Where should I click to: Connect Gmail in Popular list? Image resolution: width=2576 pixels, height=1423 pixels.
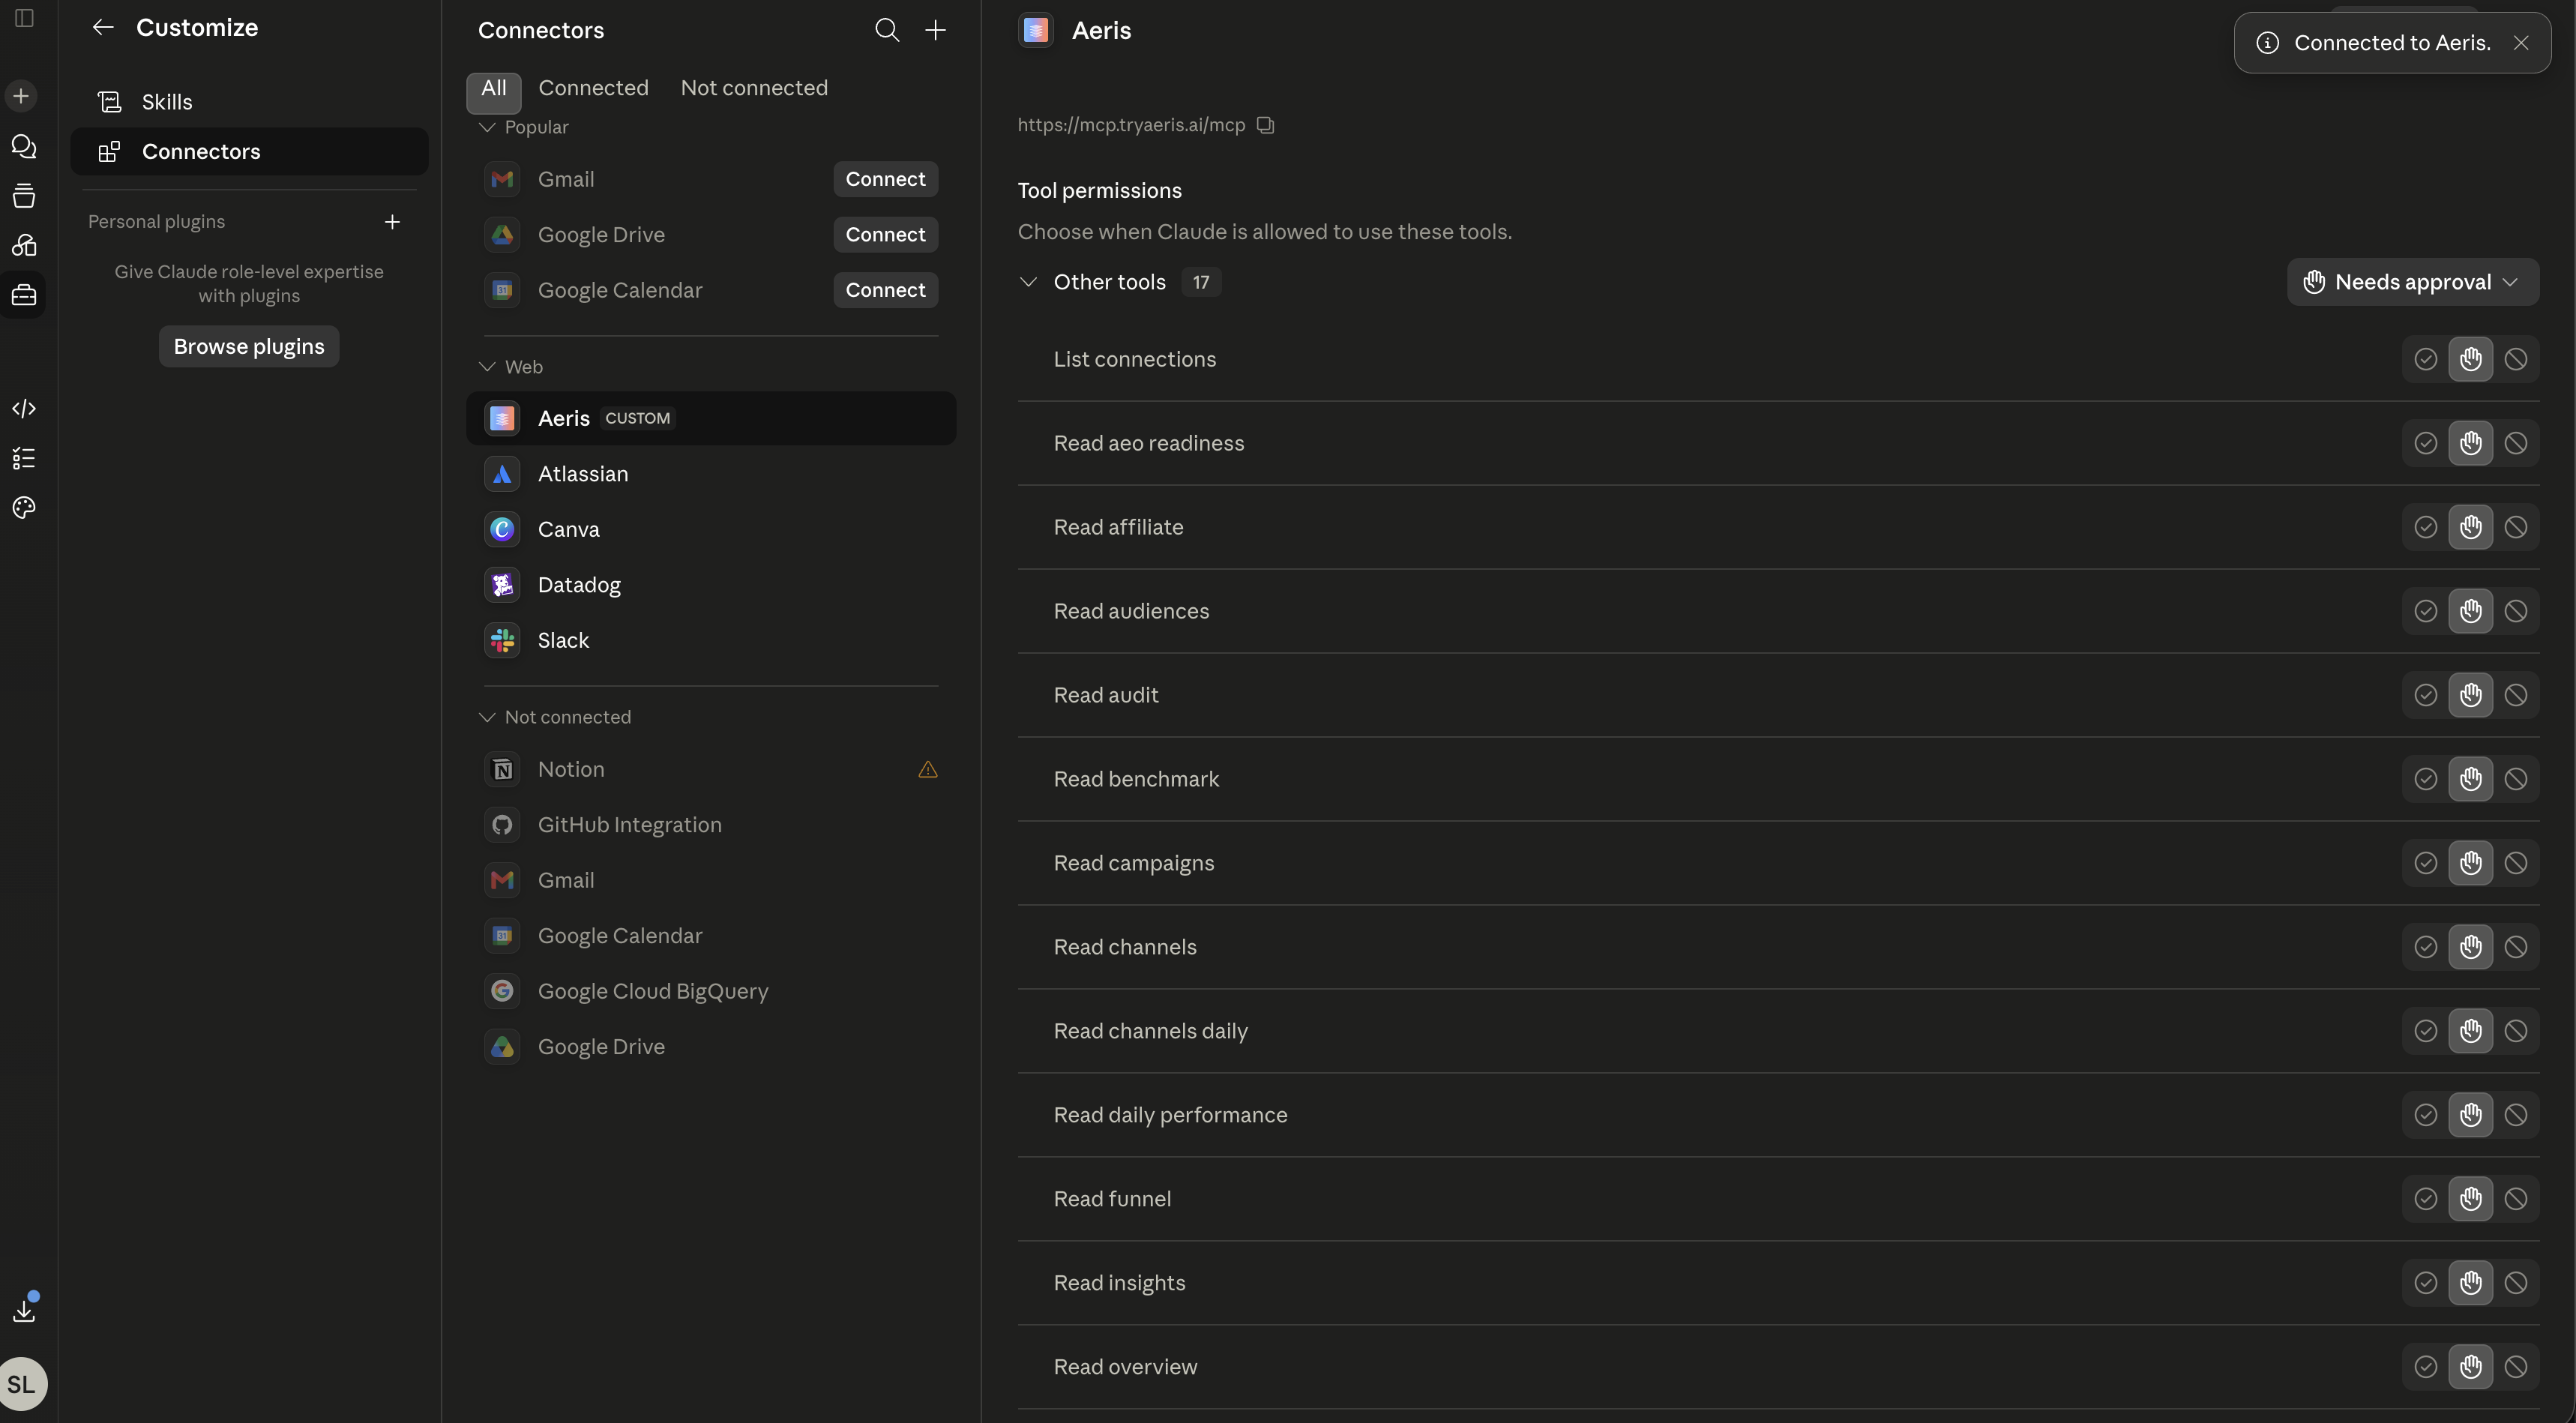[x=886, y=180]
